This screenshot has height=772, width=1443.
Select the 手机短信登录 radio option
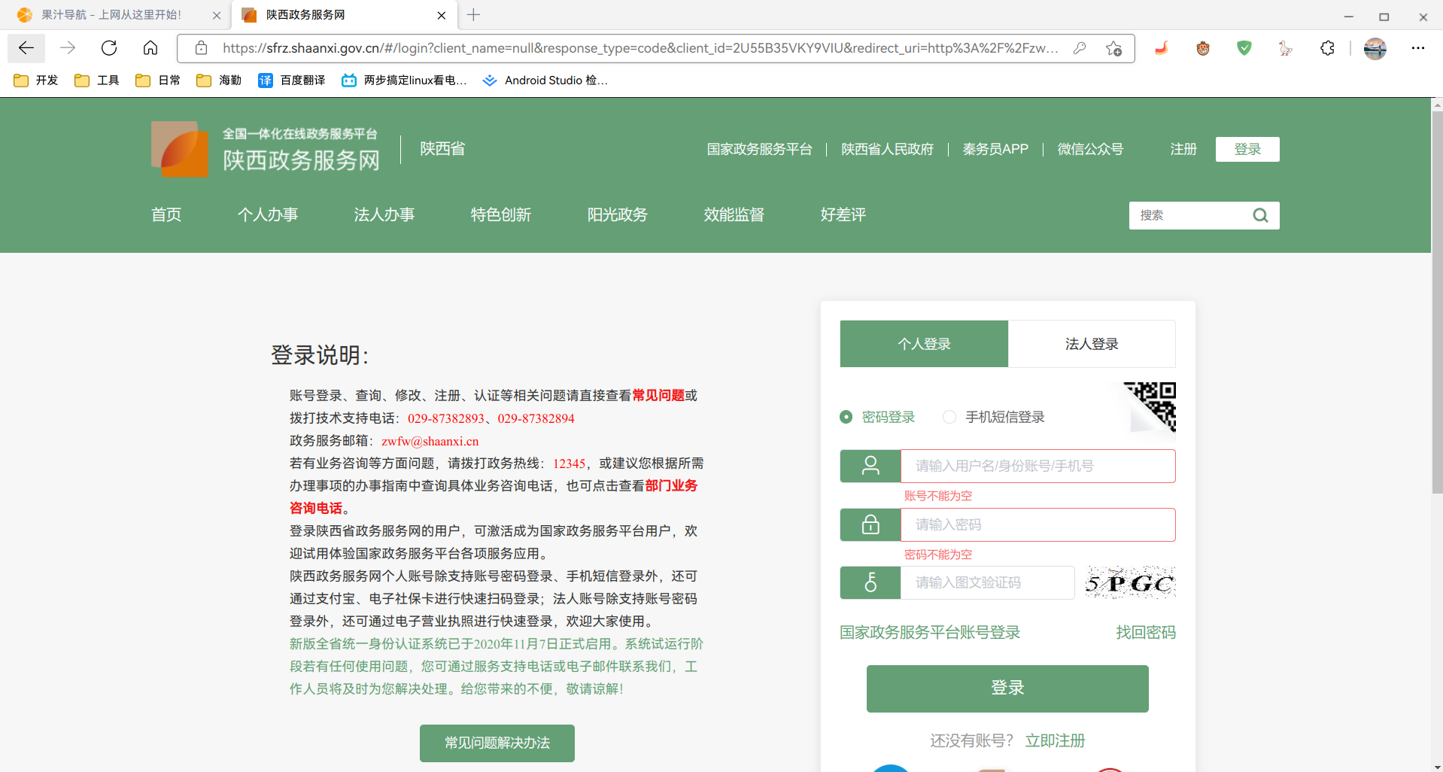[949, 417]
